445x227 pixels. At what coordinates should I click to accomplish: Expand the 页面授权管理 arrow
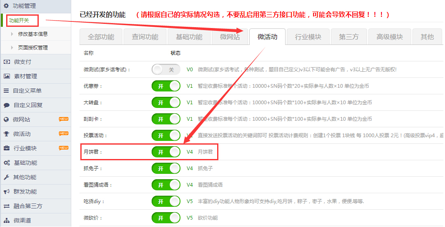pyautogui.click(x=12, y=48)
